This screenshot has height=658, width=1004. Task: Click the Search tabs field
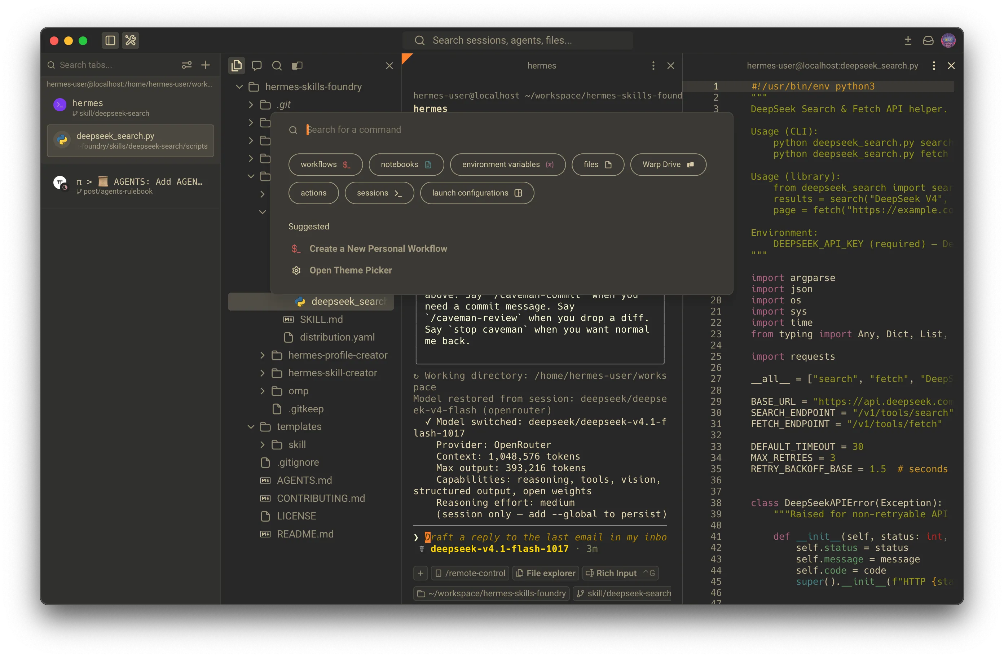(111, 65)
